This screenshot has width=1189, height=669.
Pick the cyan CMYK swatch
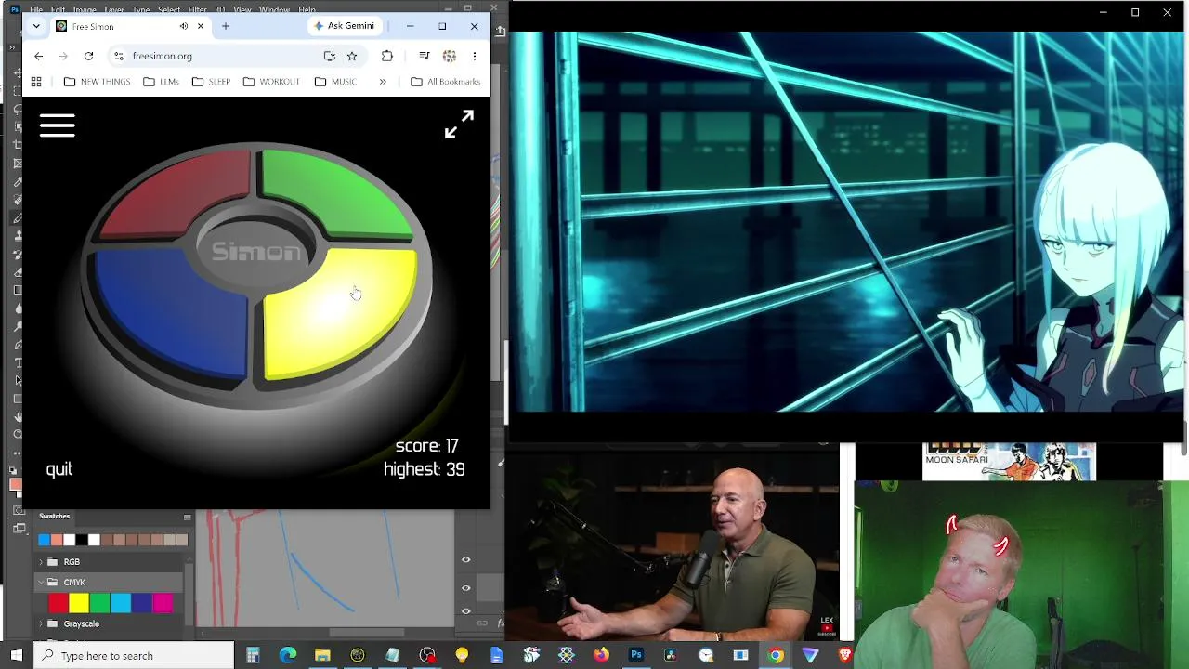(121, 604)
